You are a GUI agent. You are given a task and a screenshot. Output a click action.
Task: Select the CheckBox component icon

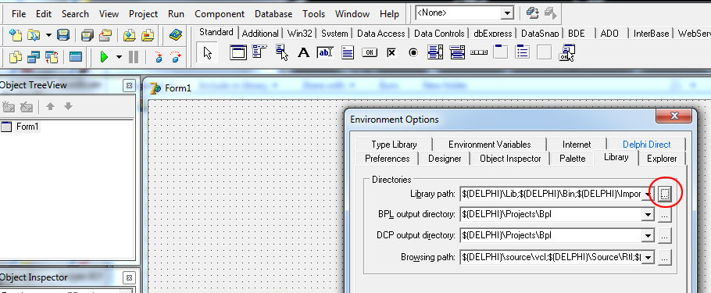coord(391,52)
